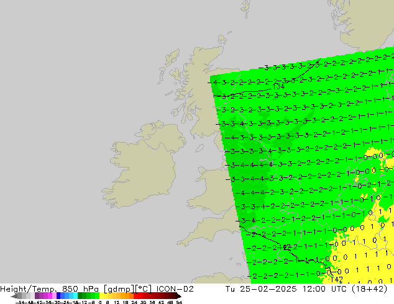Pick the dark blue legend swatch above -30
The image size is (394, 304).
58,295
